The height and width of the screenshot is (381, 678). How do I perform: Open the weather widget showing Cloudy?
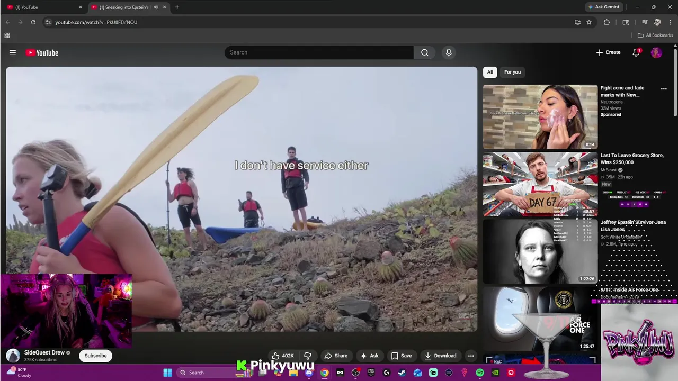click(19, 373)
